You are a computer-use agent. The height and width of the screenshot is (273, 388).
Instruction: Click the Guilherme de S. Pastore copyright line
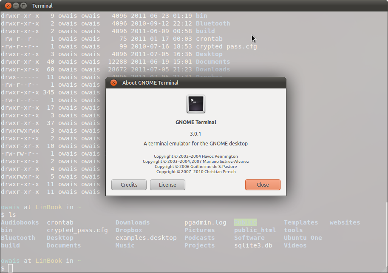pos(196,167)
